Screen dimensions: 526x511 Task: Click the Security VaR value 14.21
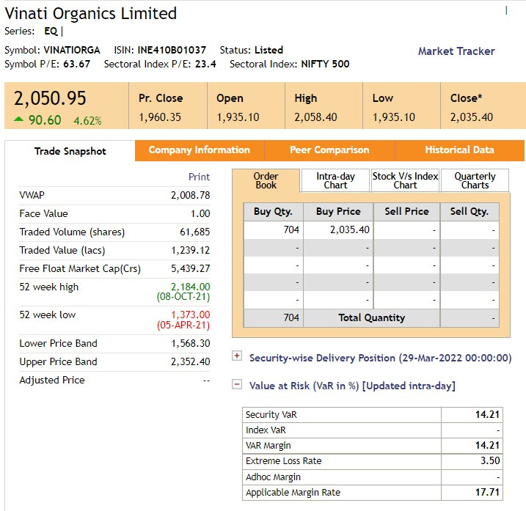click(487, 415)
